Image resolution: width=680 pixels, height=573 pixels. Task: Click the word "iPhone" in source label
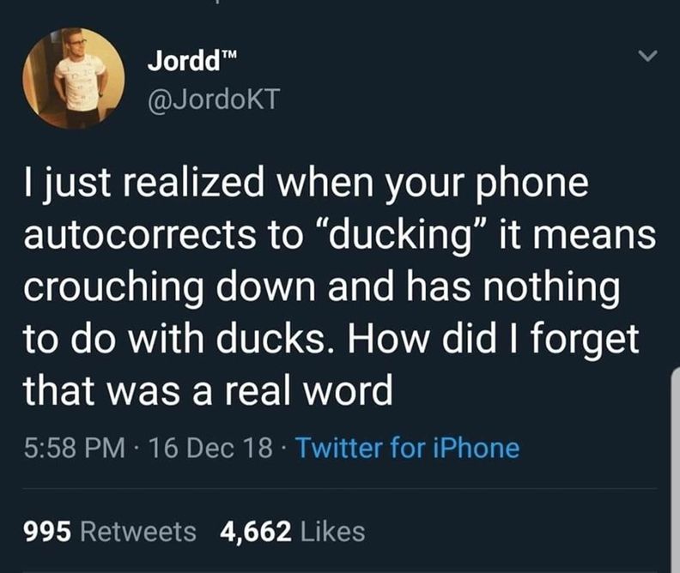pos(477,448)
